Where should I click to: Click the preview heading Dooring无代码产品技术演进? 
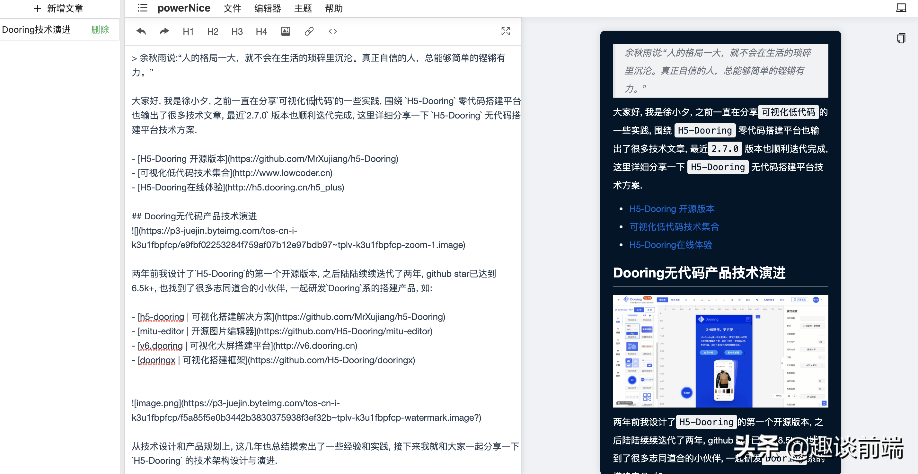[699, 273]
